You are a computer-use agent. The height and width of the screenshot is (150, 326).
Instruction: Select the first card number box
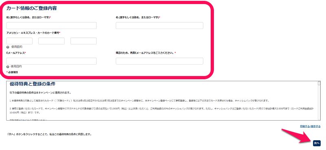(x=19, y=41)
